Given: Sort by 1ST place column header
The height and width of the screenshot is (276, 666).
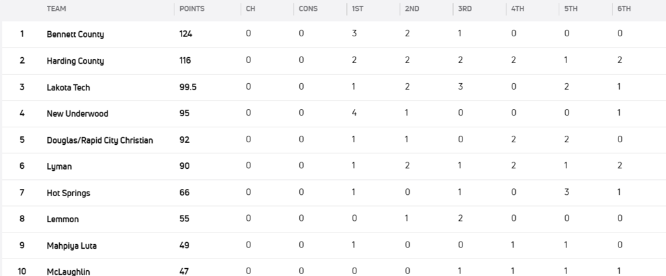Looking at the screenshot, I should tap(358, 9).
